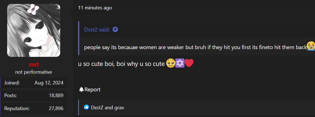Click the red heart emoji

(x=189, y=64)
